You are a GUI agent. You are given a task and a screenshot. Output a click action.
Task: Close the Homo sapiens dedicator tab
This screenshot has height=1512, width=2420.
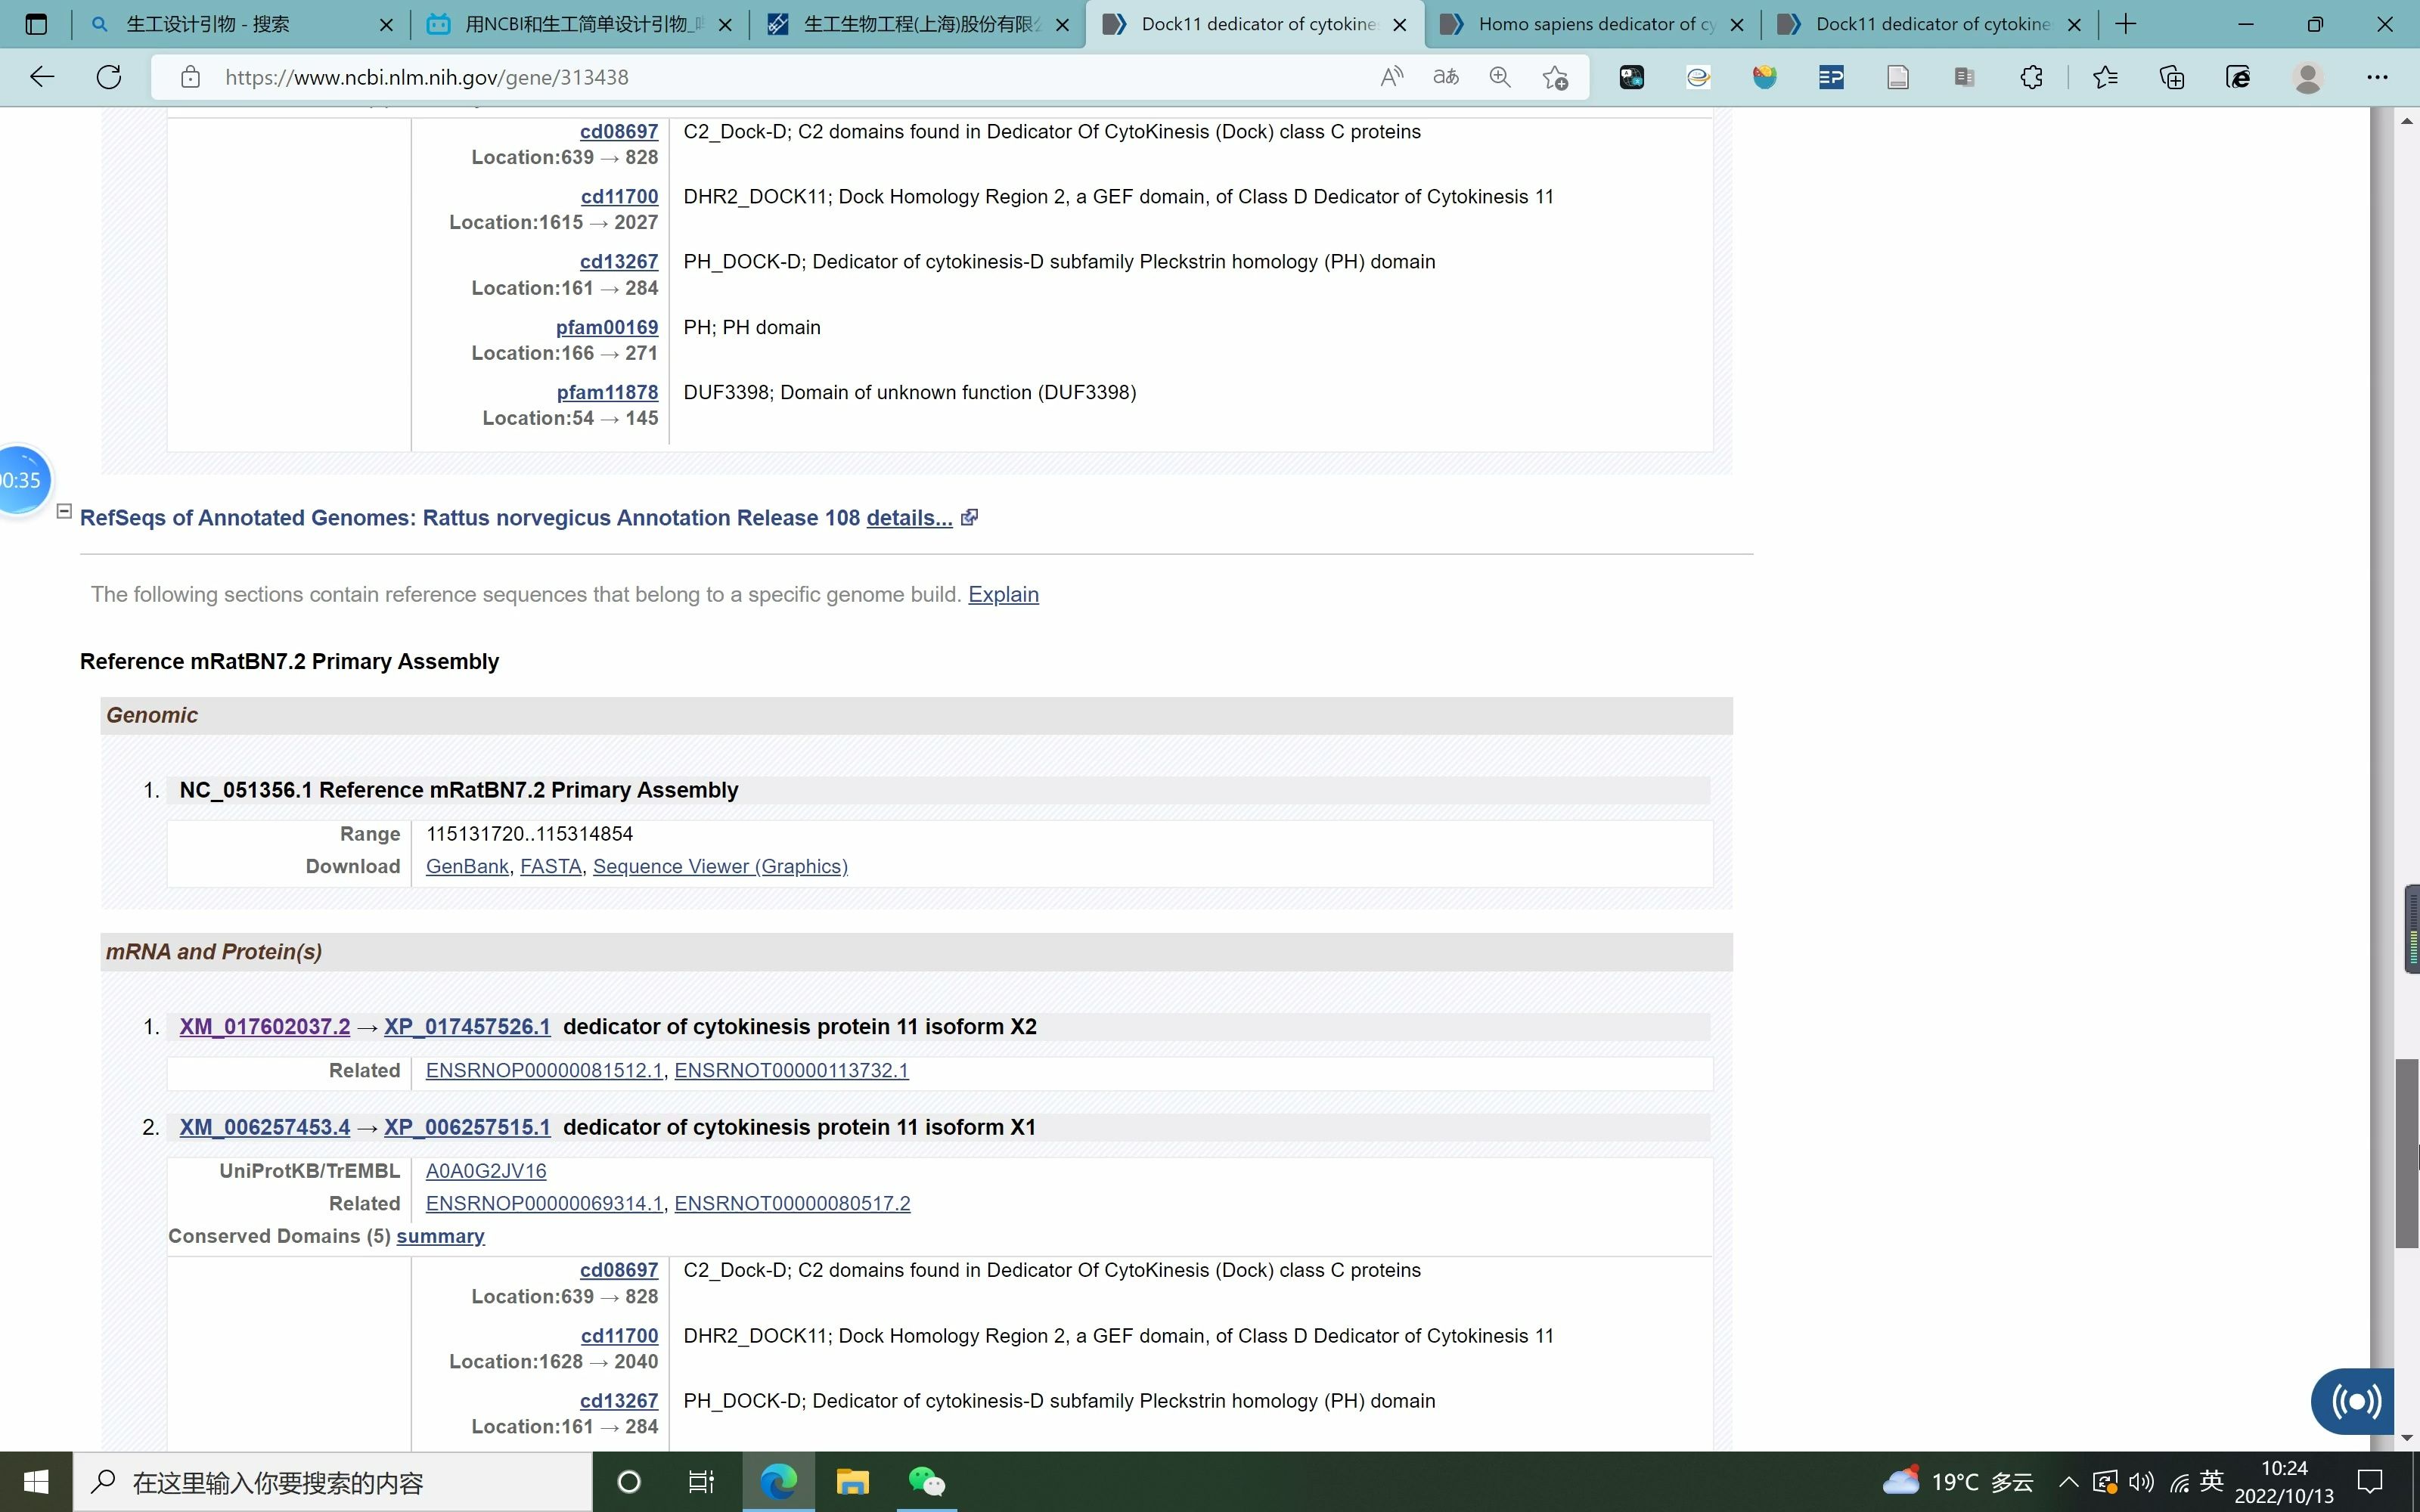tap(1737, 24)
